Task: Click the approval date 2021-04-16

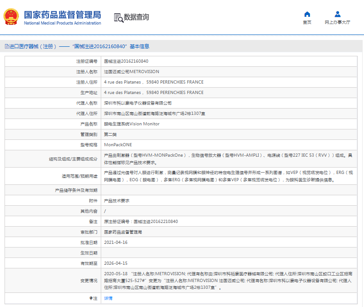Action: coord(116,243)
